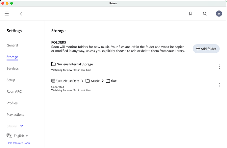Open Roon ARC settings
Viewport: 227px width, 148px height.
click(x=14, y=92)
